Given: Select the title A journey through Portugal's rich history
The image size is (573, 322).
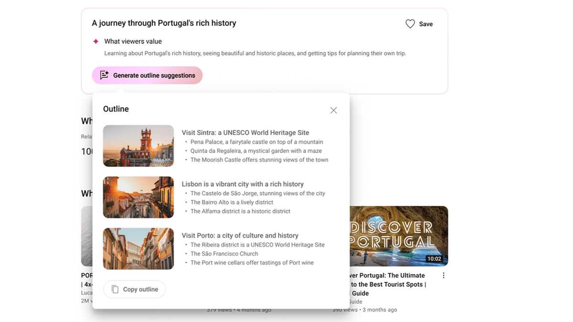Looking at the screenshot, I should (164, 23).
